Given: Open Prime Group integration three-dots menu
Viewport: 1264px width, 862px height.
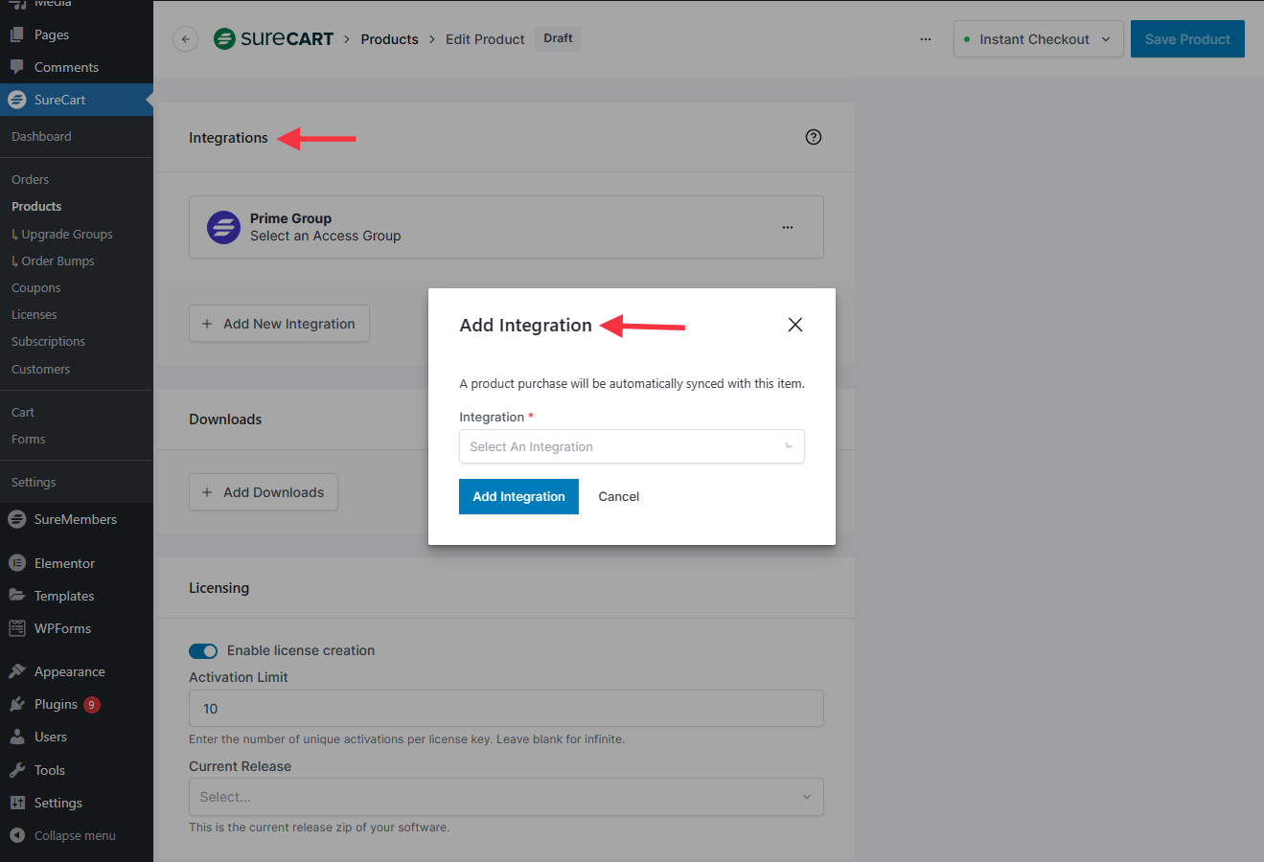Looking at the screenshot, I should 788,228.
